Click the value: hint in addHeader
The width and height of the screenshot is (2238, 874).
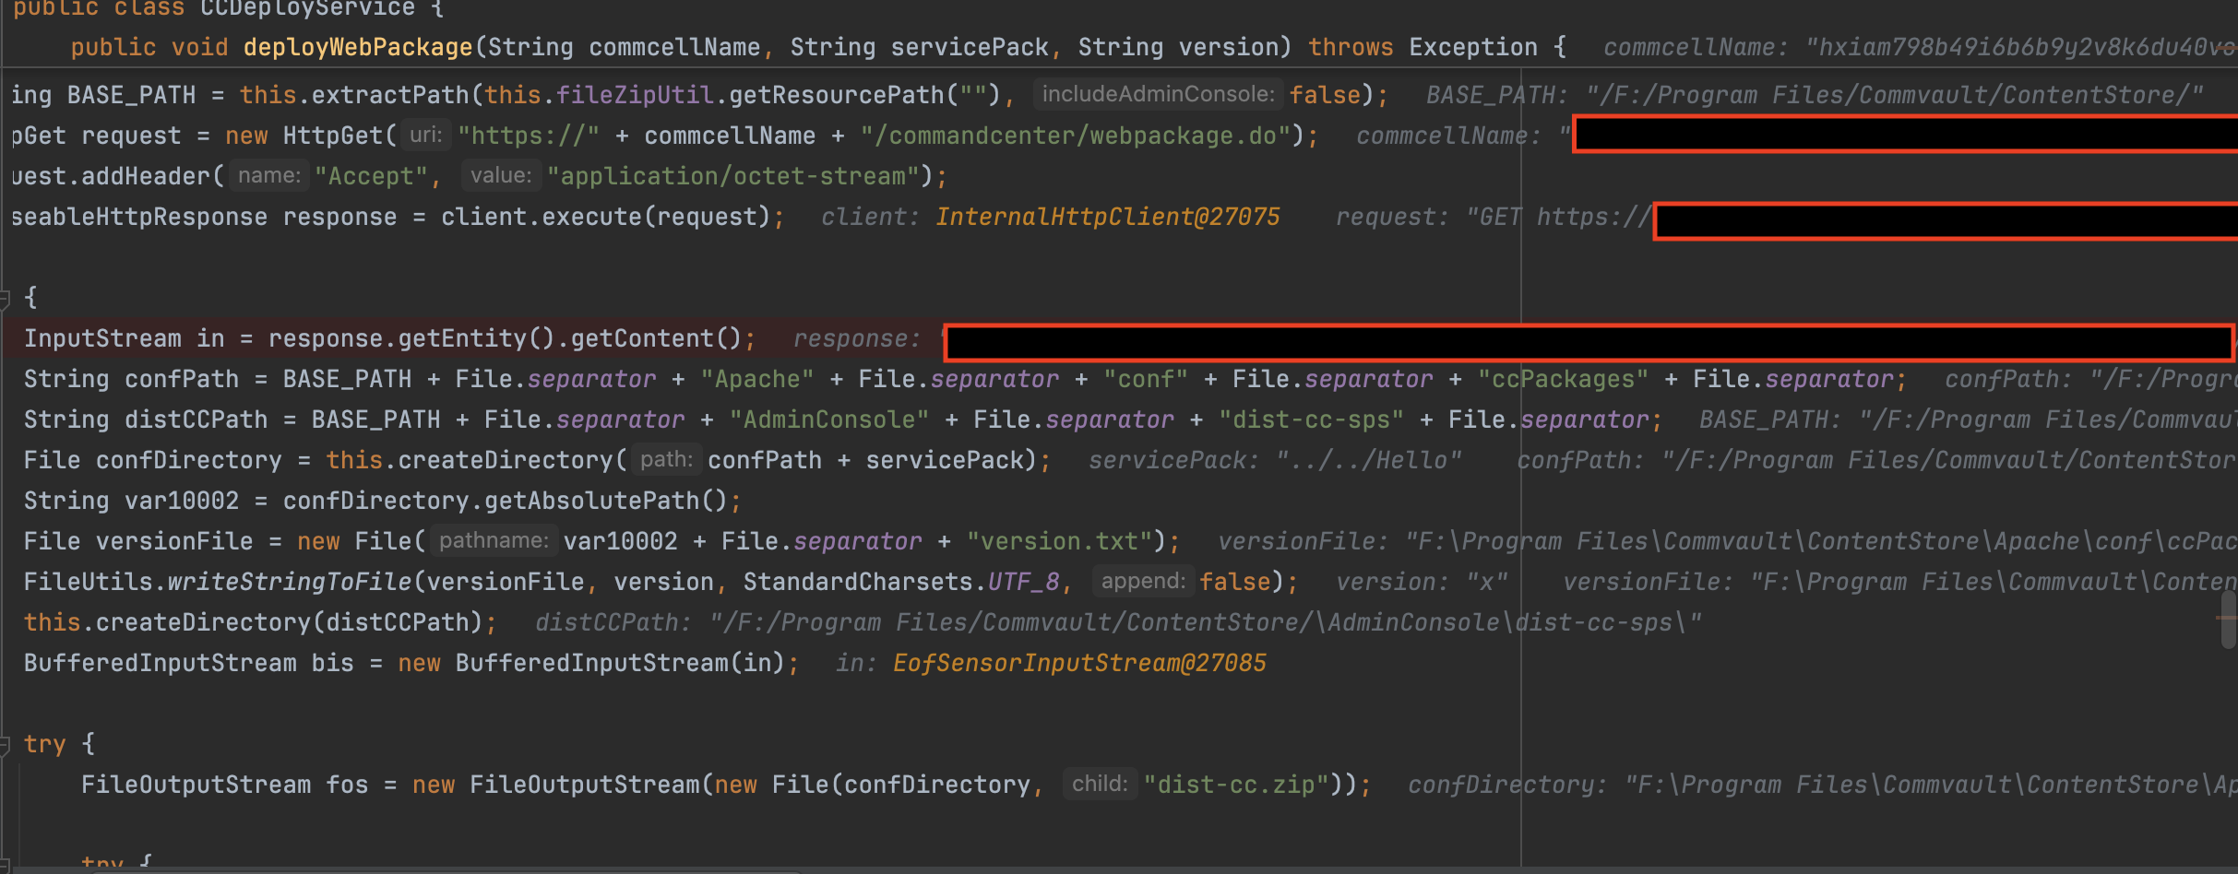[x=501, y=175]
